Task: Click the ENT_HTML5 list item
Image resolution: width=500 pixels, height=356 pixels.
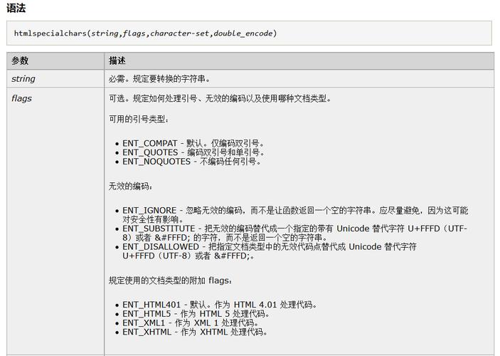Action: click(x=196, y=314)
